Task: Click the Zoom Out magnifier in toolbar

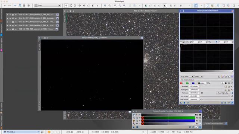Action: pyautogui.click(x=109, y=6)
